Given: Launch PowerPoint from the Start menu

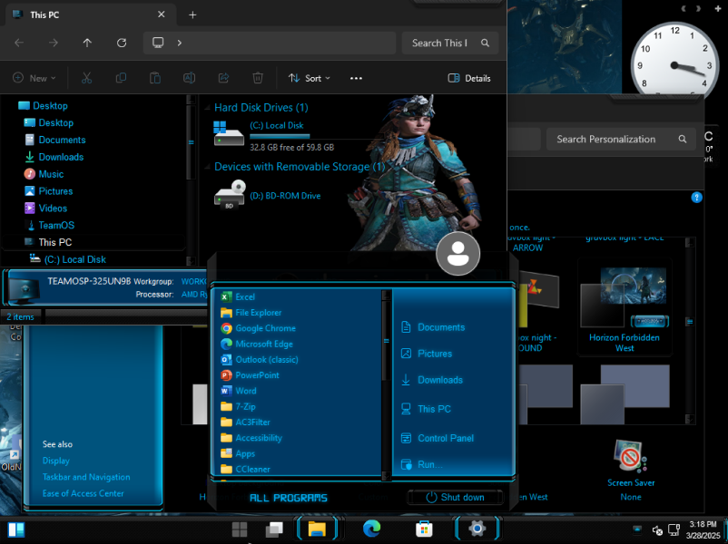Looking at the screenshot, I should (250, 375).
